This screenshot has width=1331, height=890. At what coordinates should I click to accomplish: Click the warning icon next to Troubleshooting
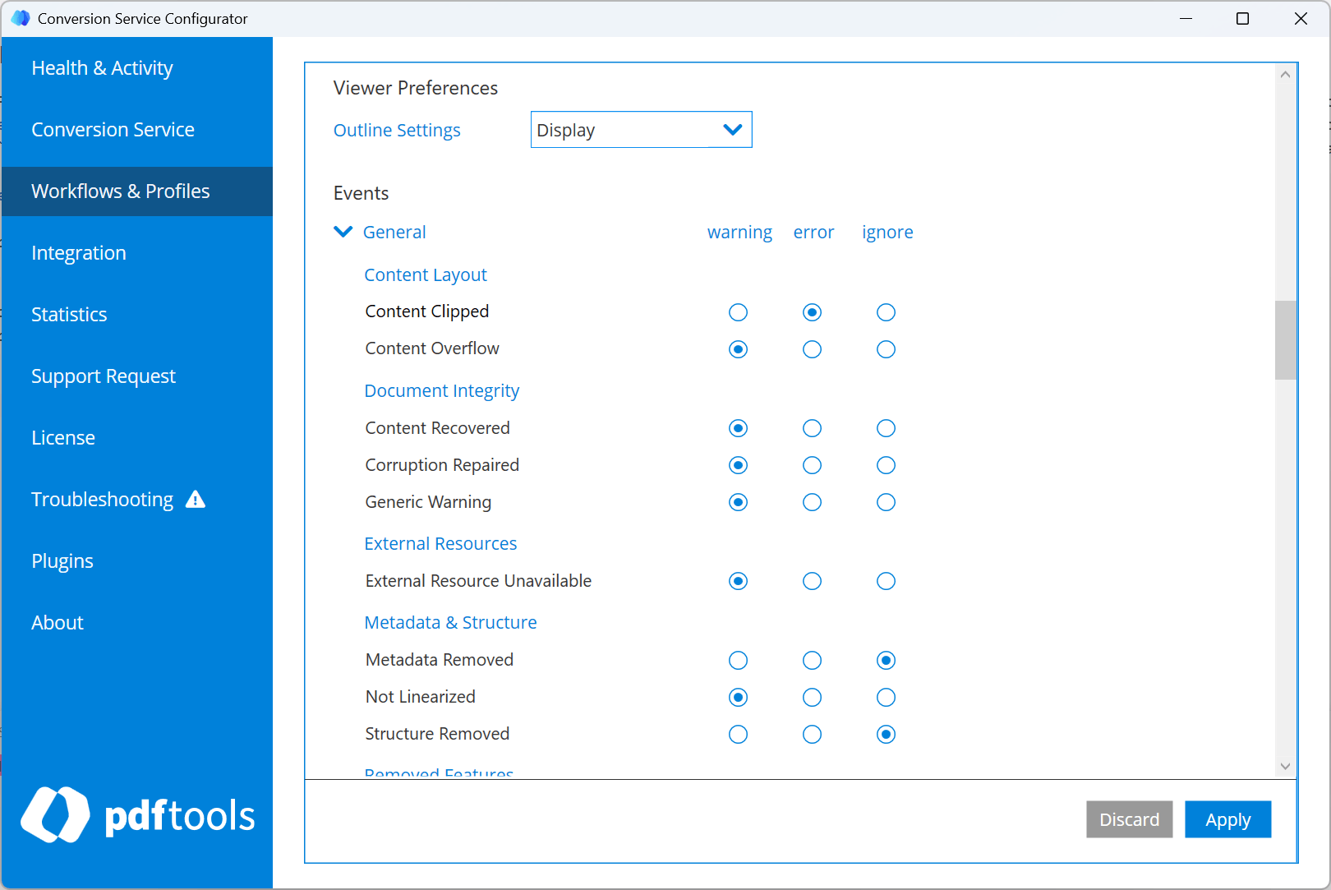[196, 499]
